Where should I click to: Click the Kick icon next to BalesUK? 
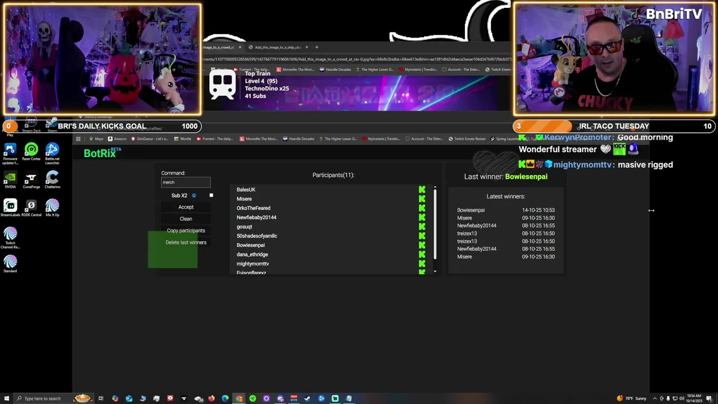(422, 190)
